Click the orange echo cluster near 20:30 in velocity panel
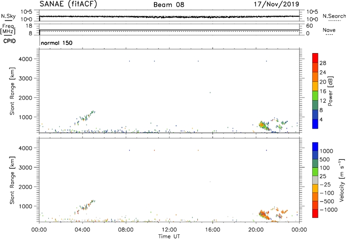This screenshot has width=346, height=239. coord(264,215)
